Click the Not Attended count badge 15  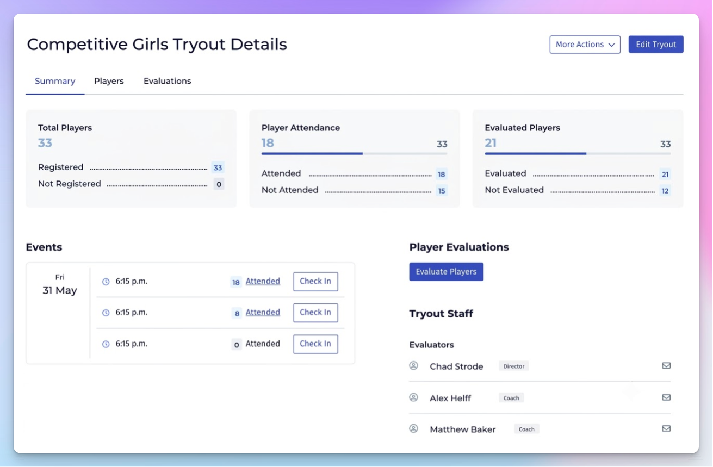pyautogui.click(x=442, y=191)
